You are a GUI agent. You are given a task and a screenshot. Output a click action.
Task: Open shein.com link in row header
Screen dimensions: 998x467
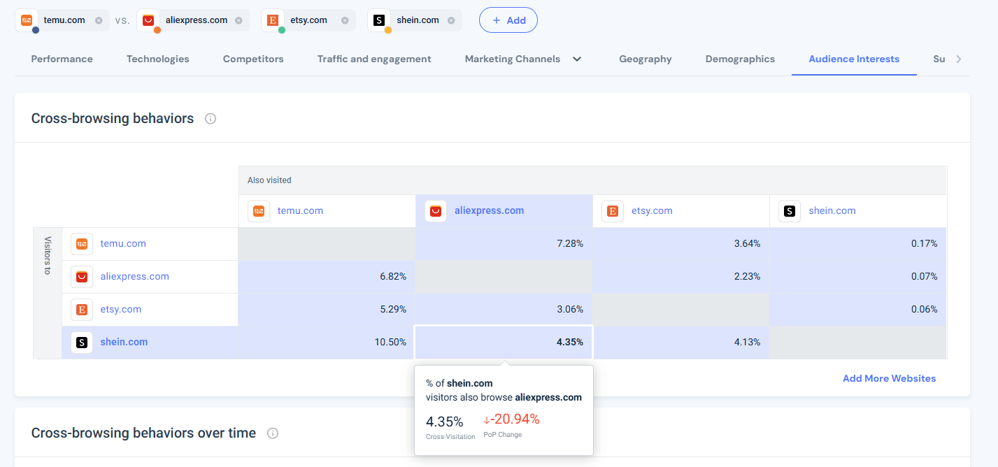(x=124, y=342)
